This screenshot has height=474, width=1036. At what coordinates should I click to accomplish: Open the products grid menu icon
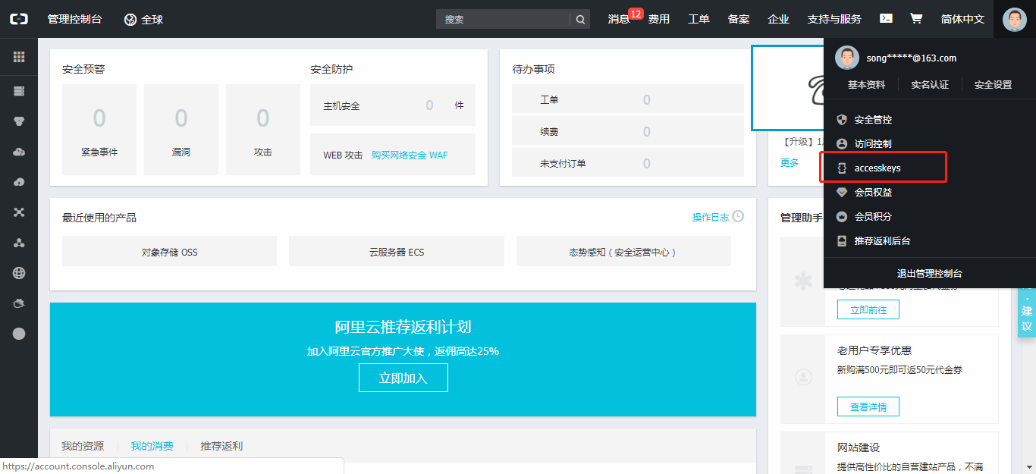[19, 57]
